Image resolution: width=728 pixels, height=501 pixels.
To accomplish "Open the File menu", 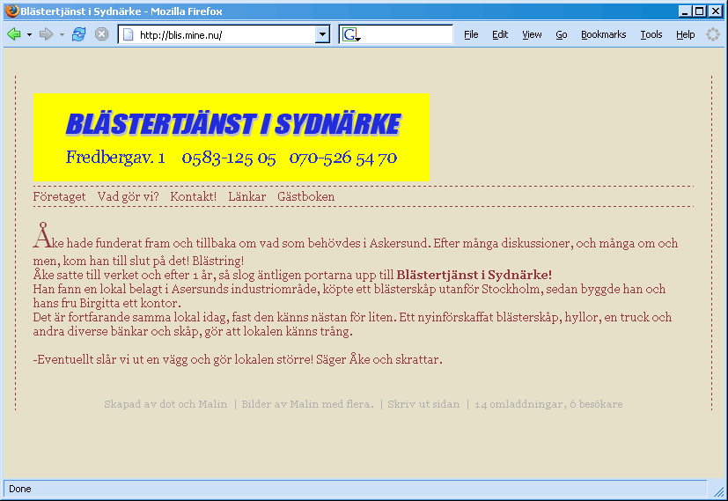I will point(471,34).
